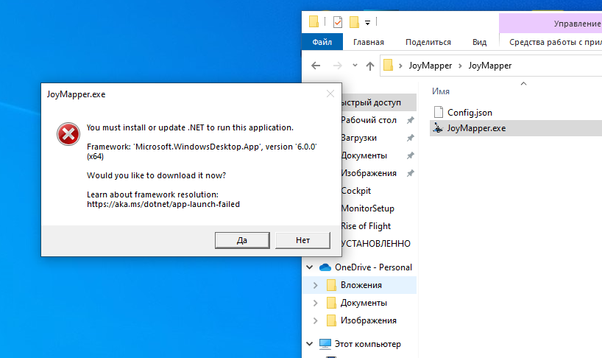Go up one folder level arrow
The height and width of the screenshot is (358, 602).
(x=369, y=66)
